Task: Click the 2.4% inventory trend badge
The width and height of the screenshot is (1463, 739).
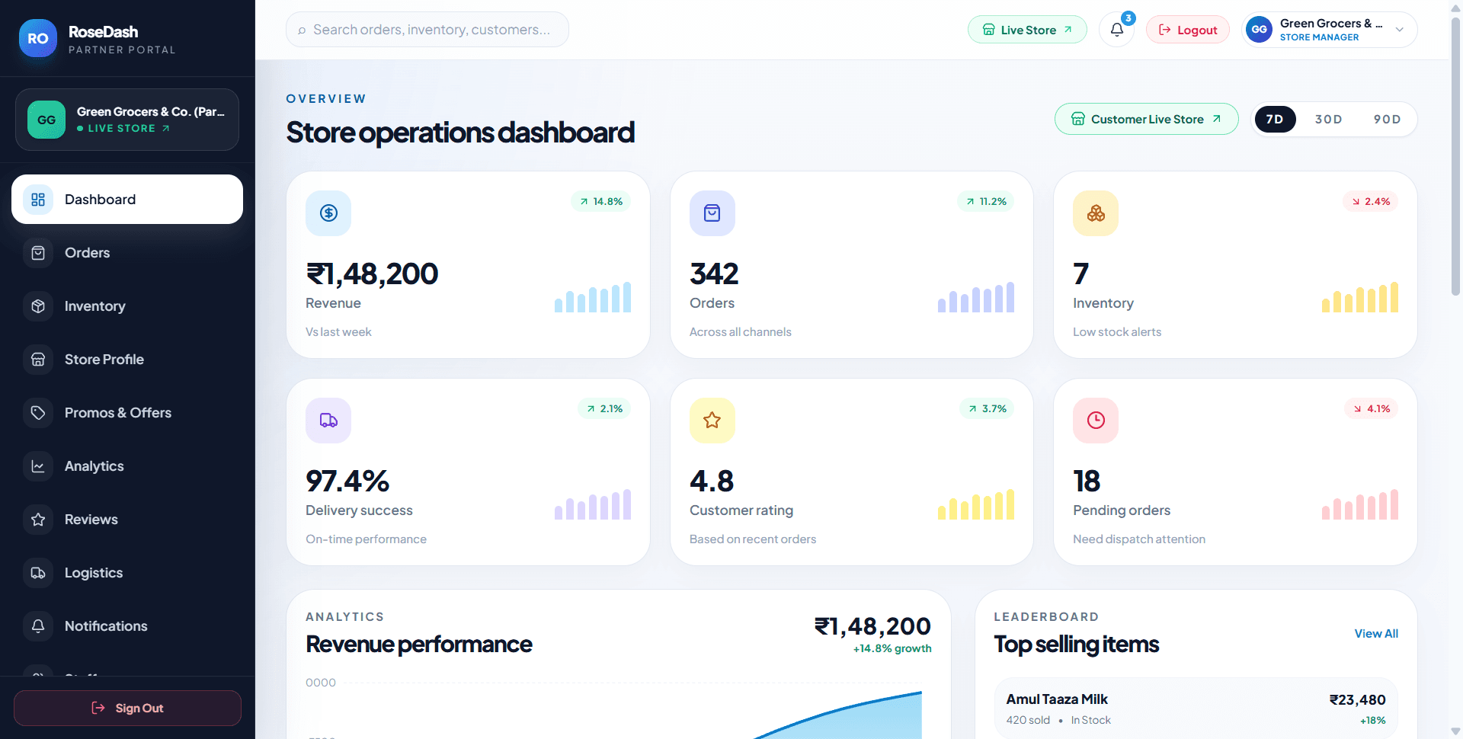Action: click(1371, 202)
